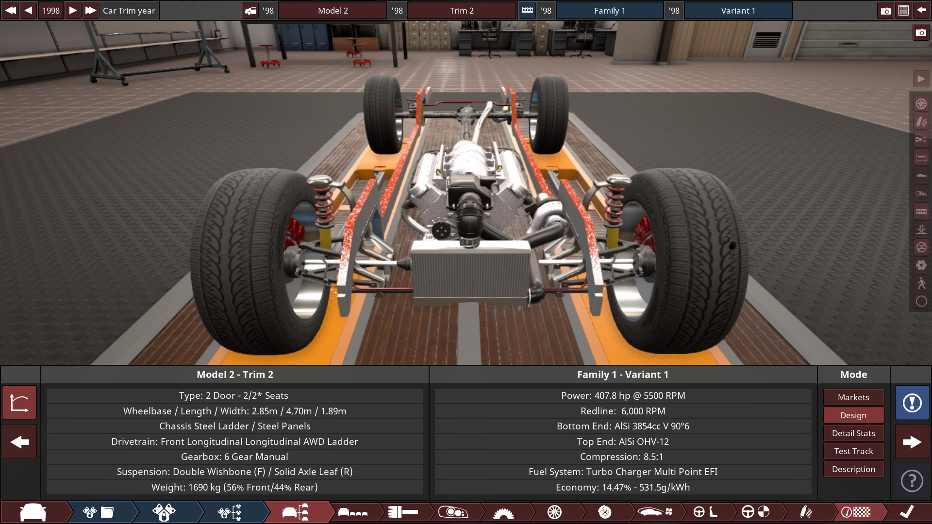The image size is (932, 524).
Task: Open the car trim selection tab
Action: click(x=295, y=512)
